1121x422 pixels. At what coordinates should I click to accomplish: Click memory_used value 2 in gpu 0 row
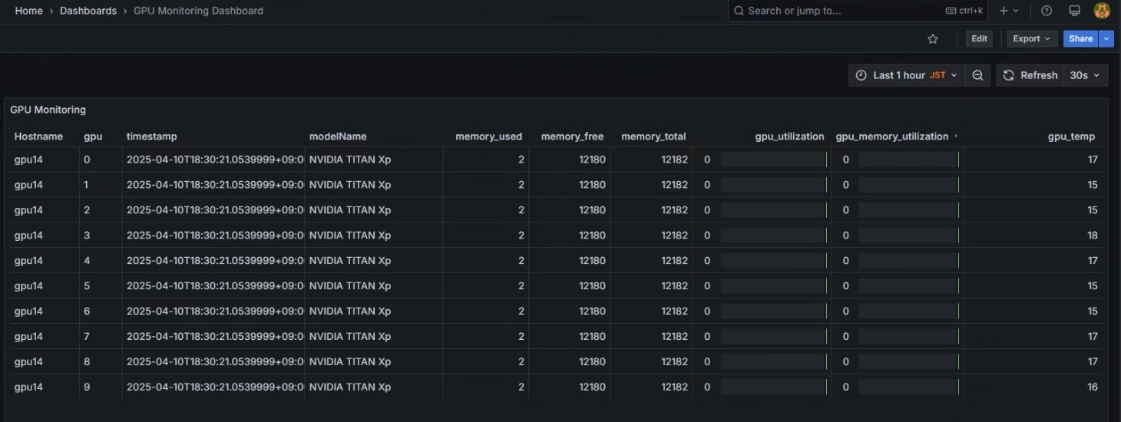(x=521, y=160)
